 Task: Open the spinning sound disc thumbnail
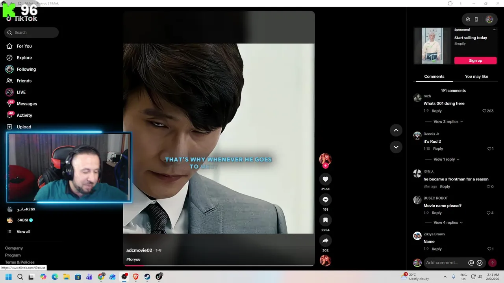[325, 261]
